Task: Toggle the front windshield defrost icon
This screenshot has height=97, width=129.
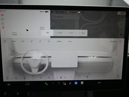Action: coord(41,78)
